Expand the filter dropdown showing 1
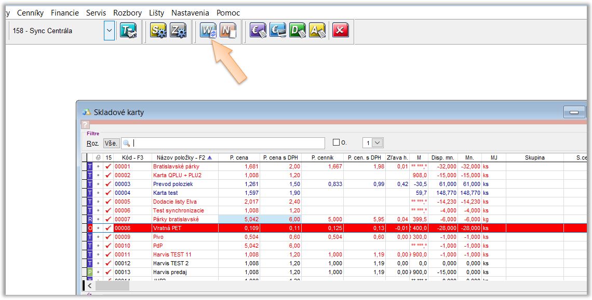Viewport: 592px width, 300px height. coord(378,142)
